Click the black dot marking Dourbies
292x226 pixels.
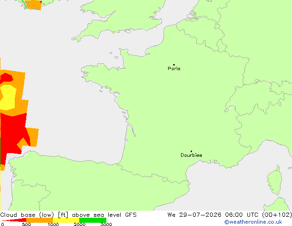191,151
